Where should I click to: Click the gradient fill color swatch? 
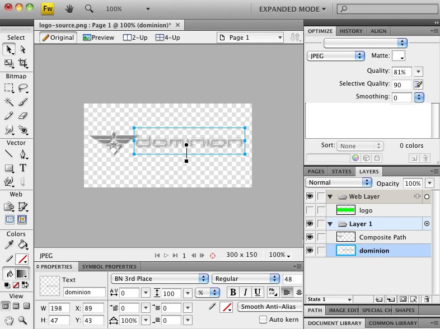tap(22, 273)
